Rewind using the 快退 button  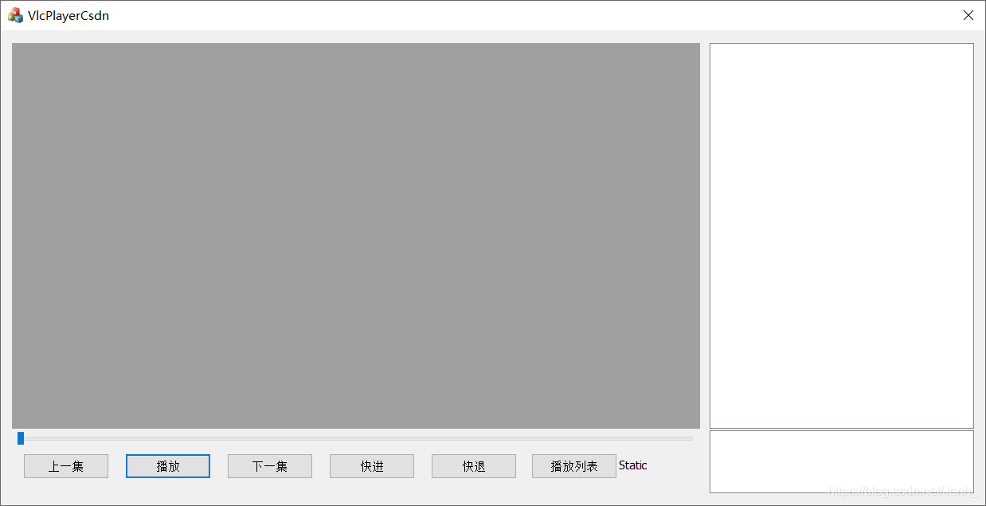point(474,466)
